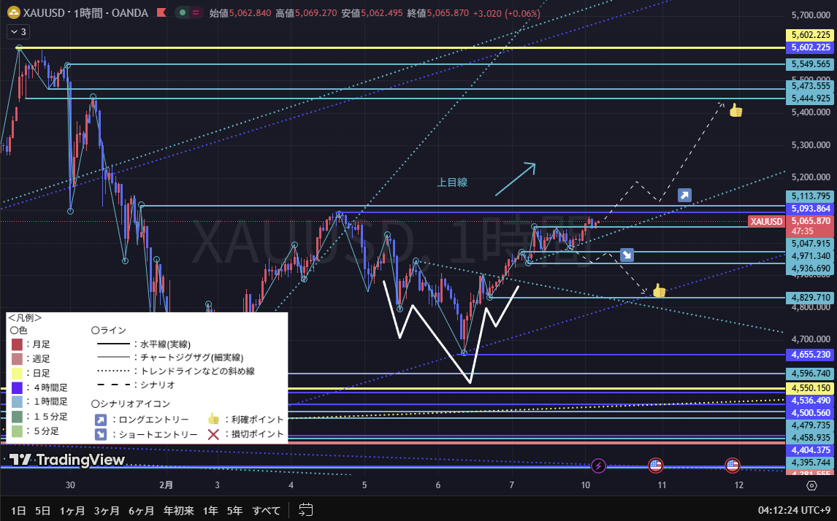Click the yellow 5,602.225 price label
837x521 pixels.
click(810, 35)
